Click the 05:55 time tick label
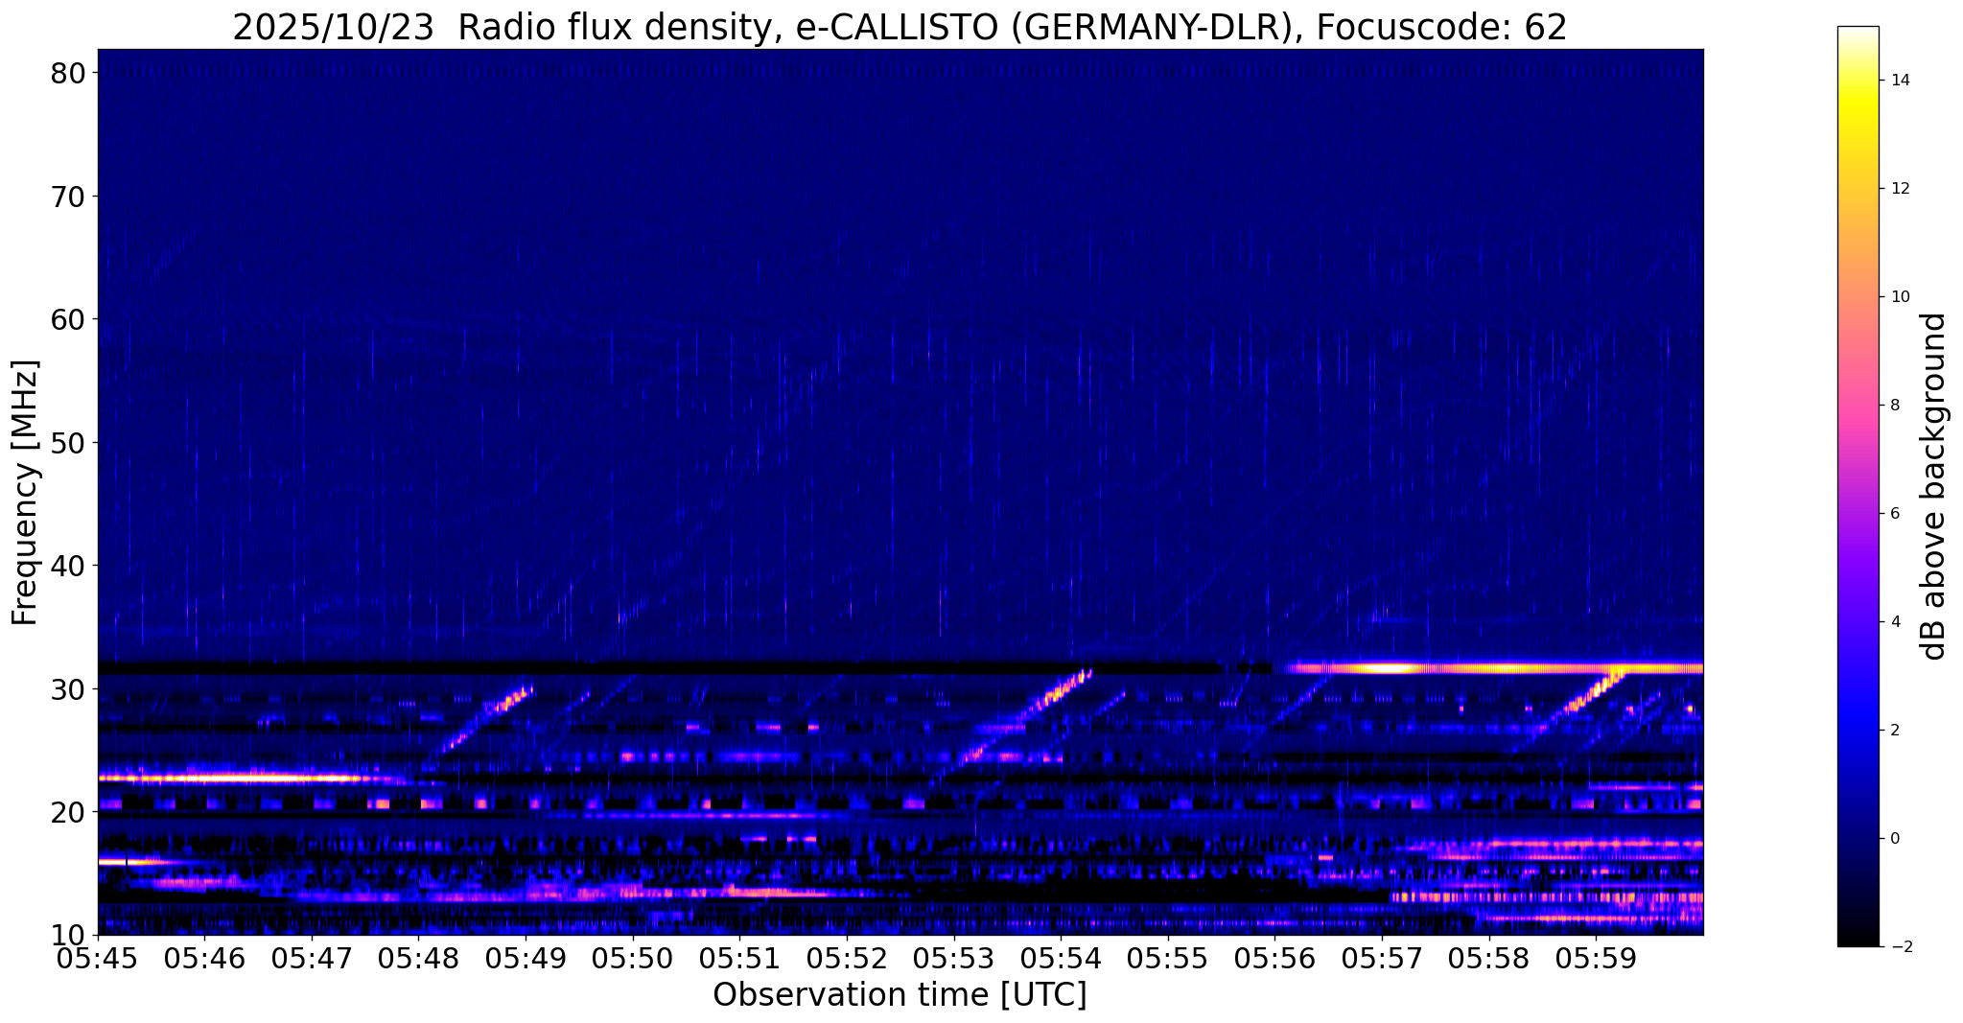1963x1023 pixels. [1168, 960]
